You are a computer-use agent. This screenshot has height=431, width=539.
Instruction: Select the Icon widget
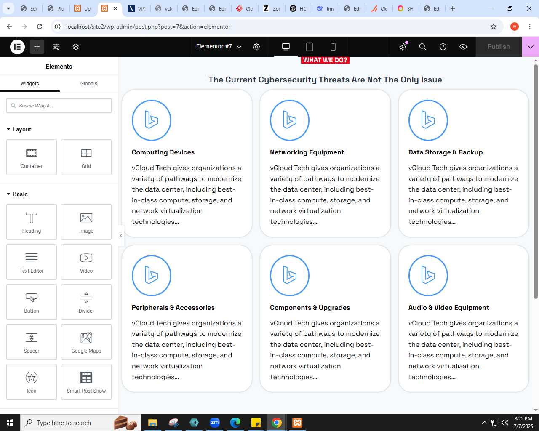tap(32, 382)
